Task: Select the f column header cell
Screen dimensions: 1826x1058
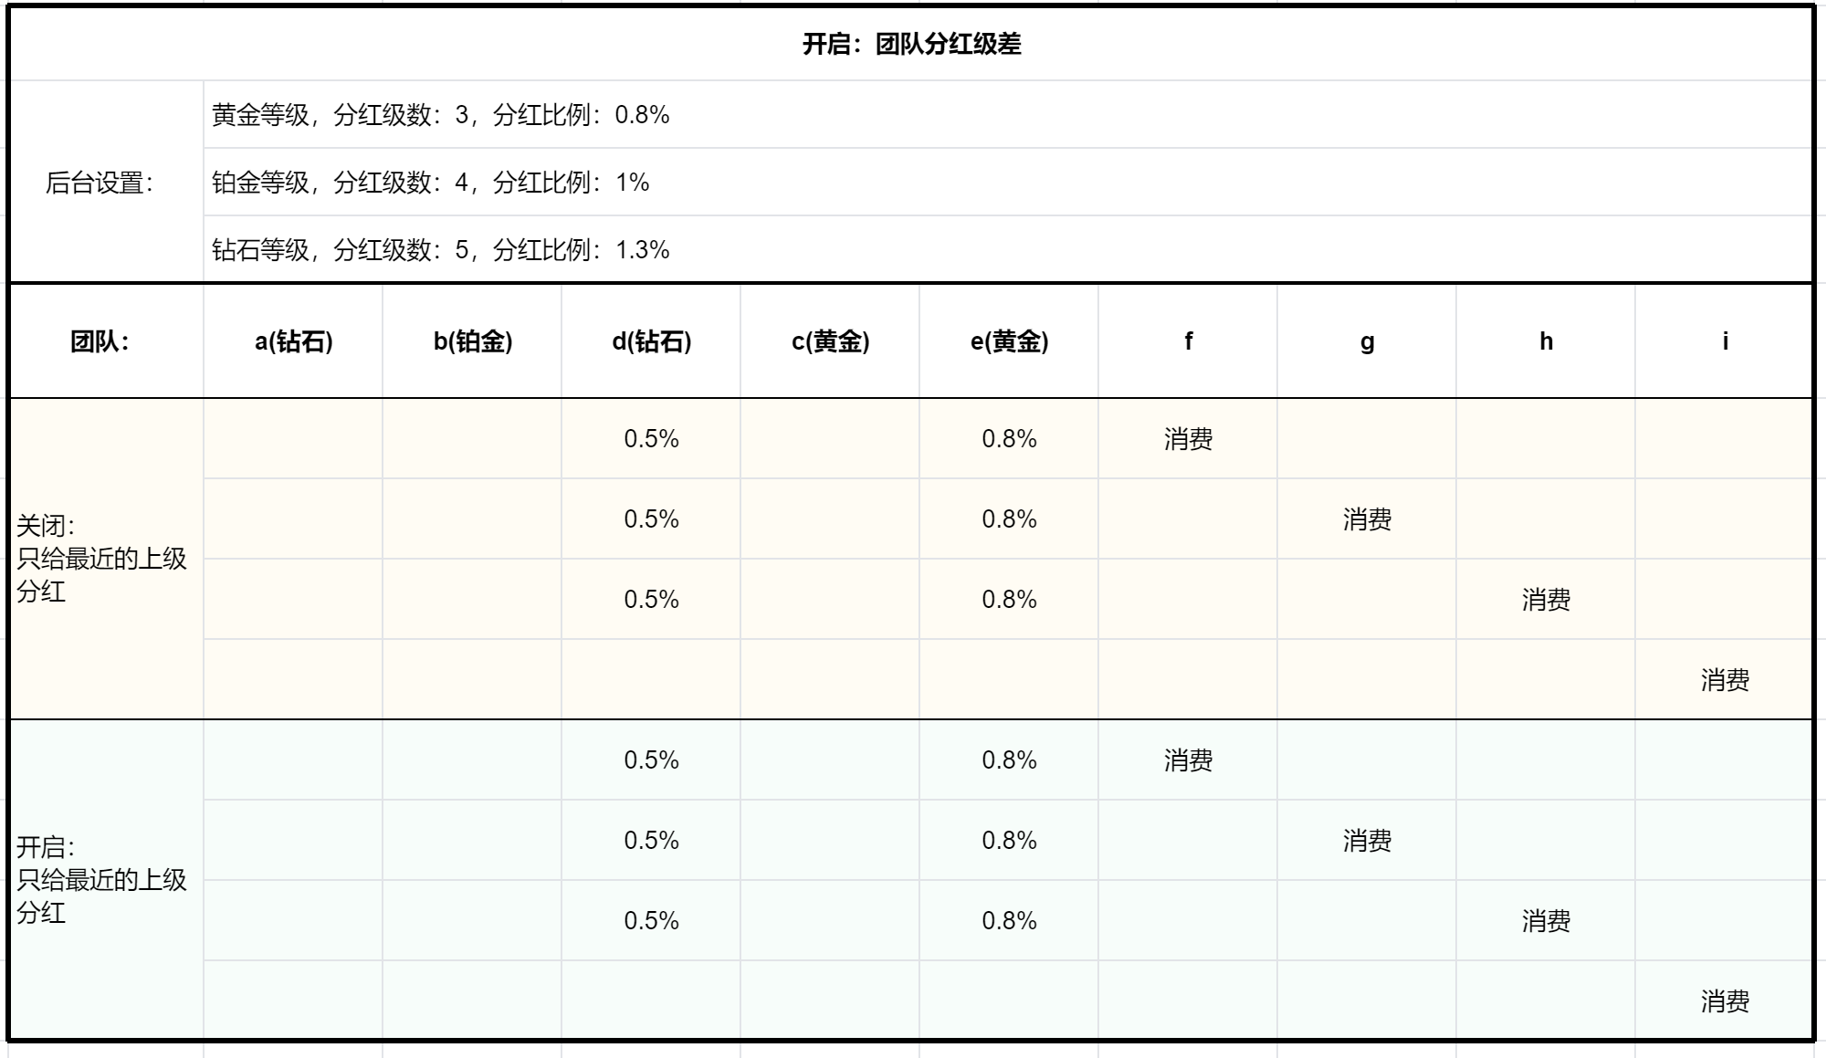Action: point(1188,341)
